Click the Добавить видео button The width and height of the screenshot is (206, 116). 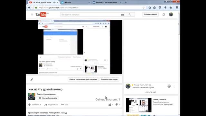point(150,14)
